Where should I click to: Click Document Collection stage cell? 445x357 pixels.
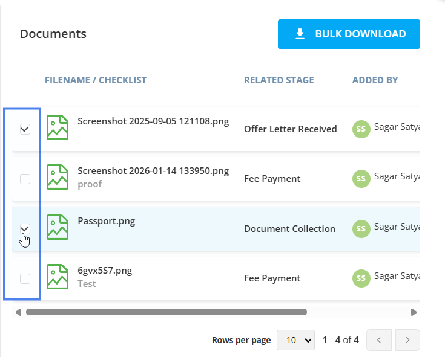[289, 229]
